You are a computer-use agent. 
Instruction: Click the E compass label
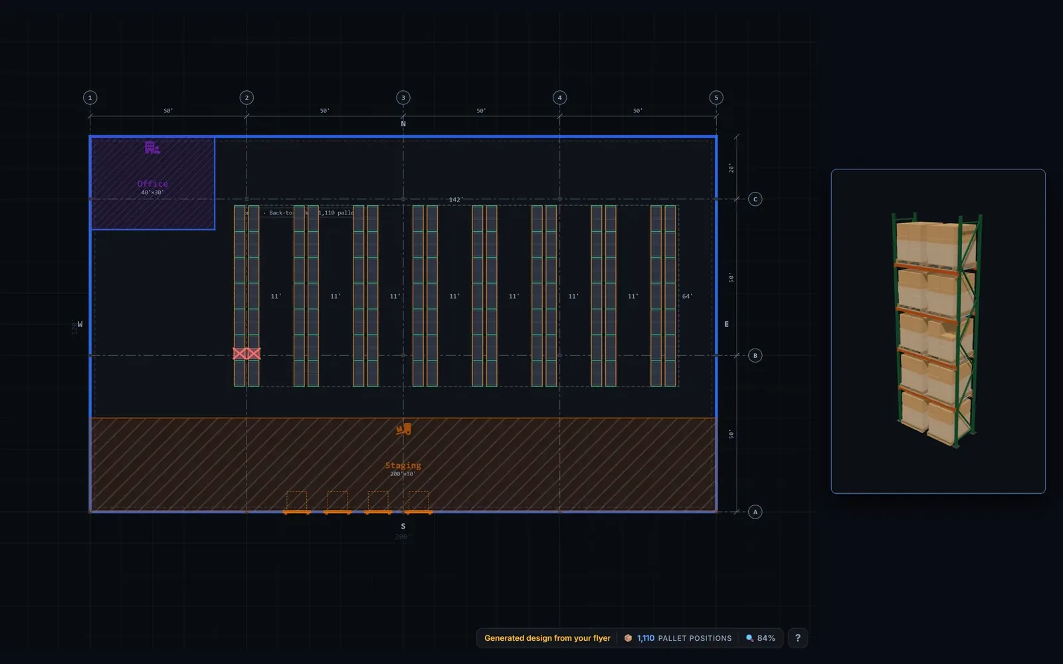pyautogui.click(x=726, y=324)
